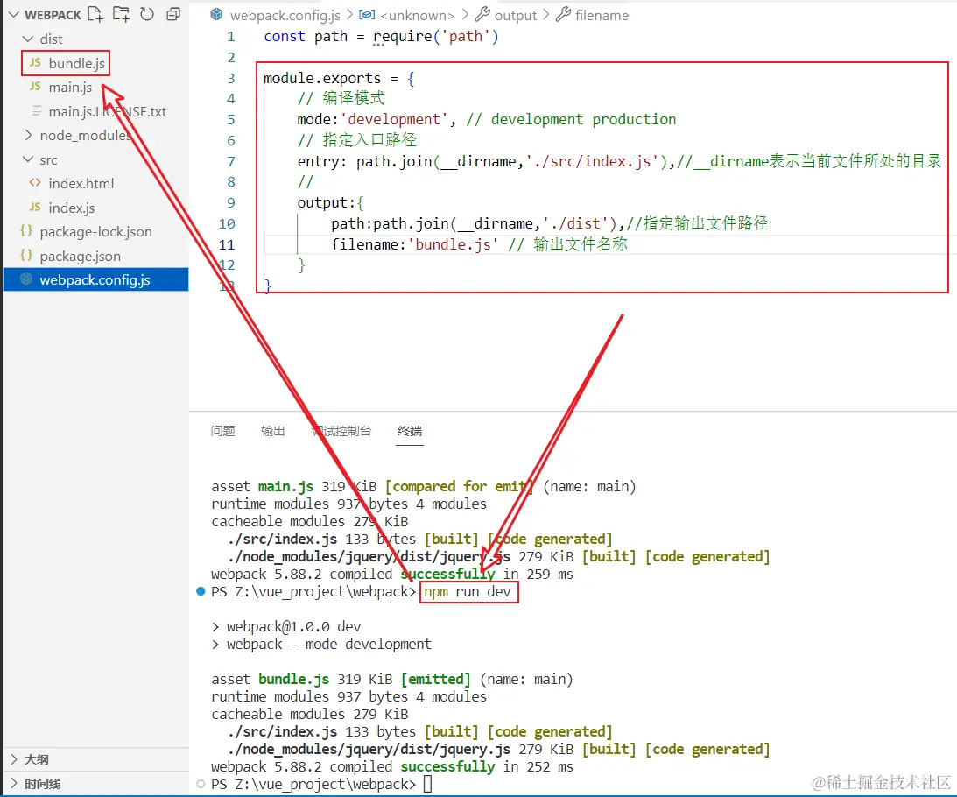Click the 'bundle.js' string on line 11
Image resolution: width=957 pixels, height=797 pixels.
(x=453, y=245)
